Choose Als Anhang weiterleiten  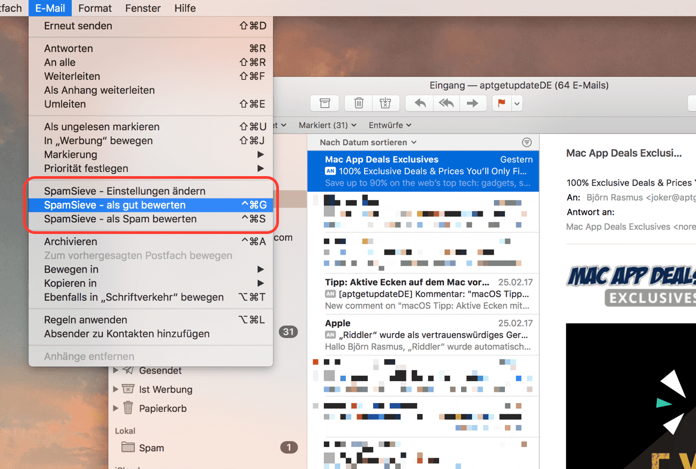(x=150, y=90)
